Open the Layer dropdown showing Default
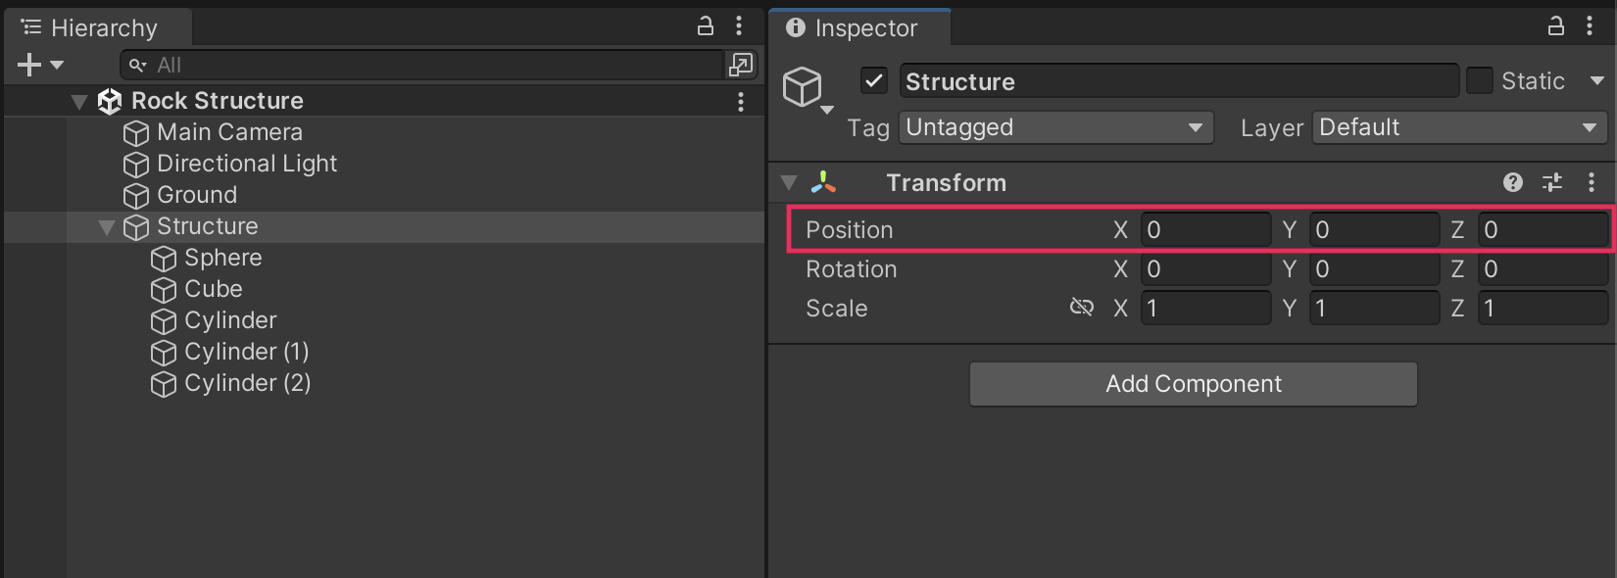The width and height of the screenshot is (1617, 578). click(x=1459, y=127)
